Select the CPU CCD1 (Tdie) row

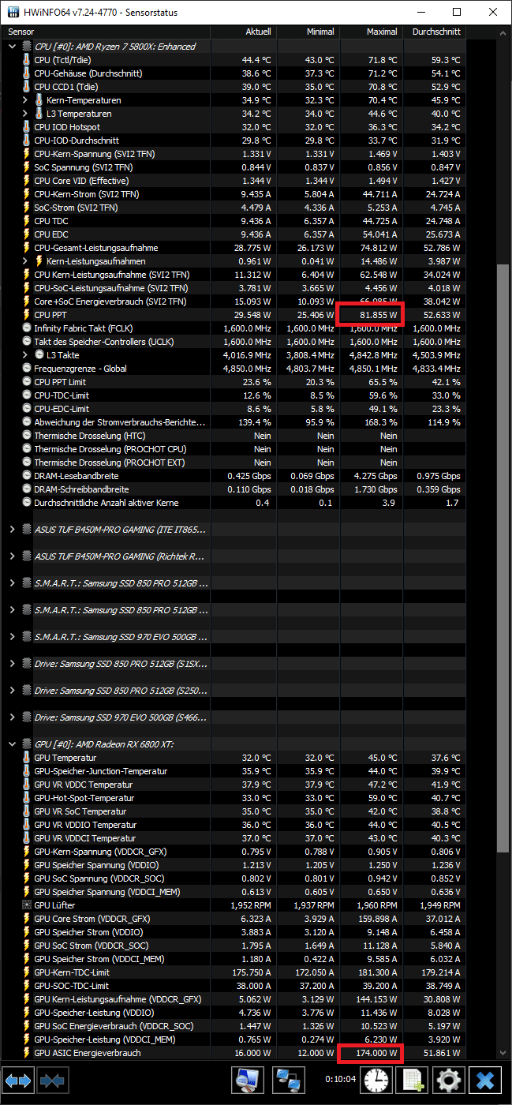(x=235, y=87)
